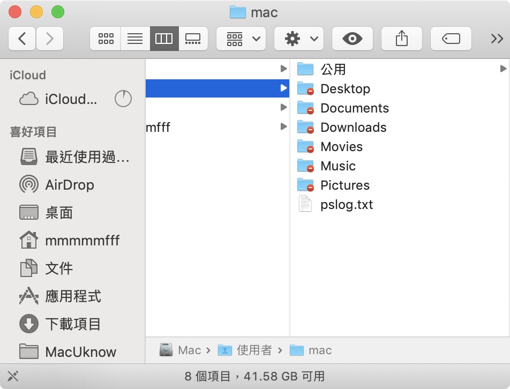Switch to icon view
Screen dimensions: 510x389
click(106, 39)
